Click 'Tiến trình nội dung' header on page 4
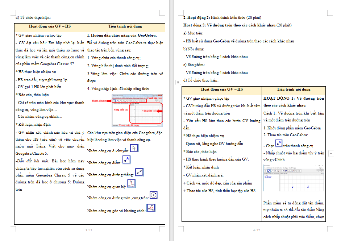Image resolution: width=341 pixels, height=241 pixels. pos(294,90)
